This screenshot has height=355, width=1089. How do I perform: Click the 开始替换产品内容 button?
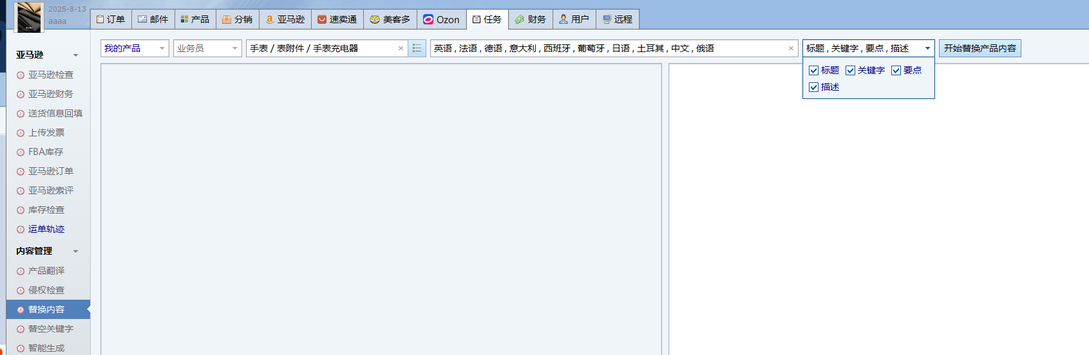pos(980,48)
